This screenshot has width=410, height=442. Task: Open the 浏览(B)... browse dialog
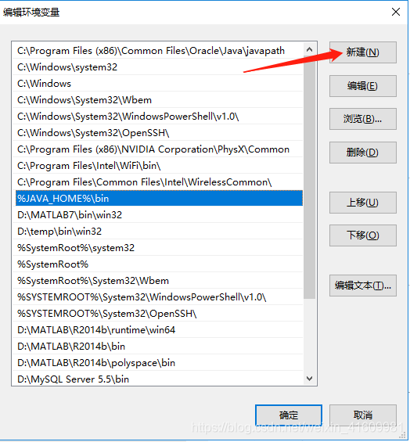[362, 119]
